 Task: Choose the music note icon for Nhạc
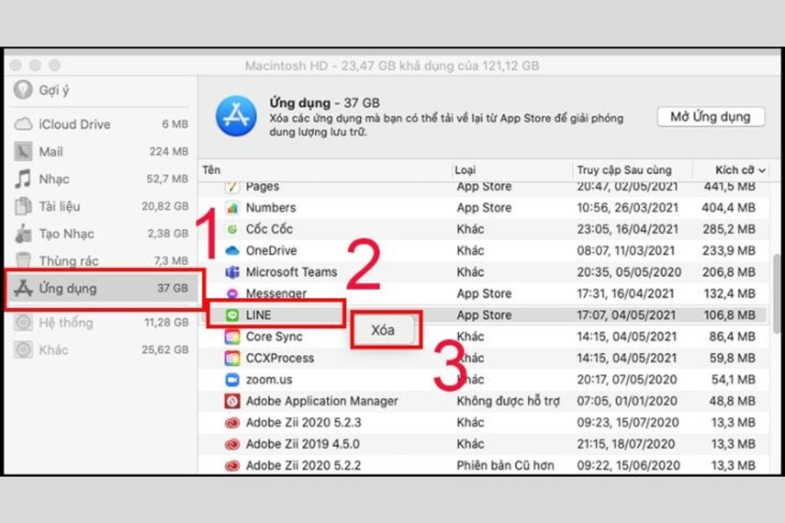(24, 179)
